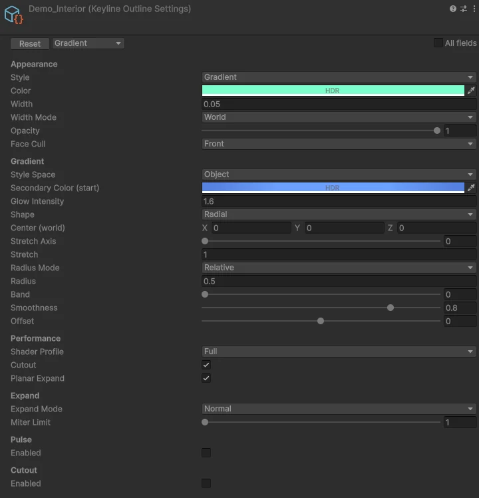This screenshot has height=498, width=479.
Task: Click the Appearance section header
Action: 34,64
